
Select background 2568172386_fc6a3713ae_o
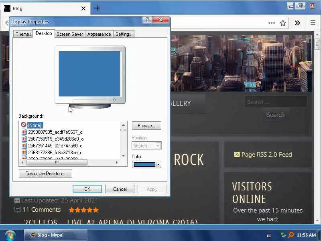coord(55,153)
